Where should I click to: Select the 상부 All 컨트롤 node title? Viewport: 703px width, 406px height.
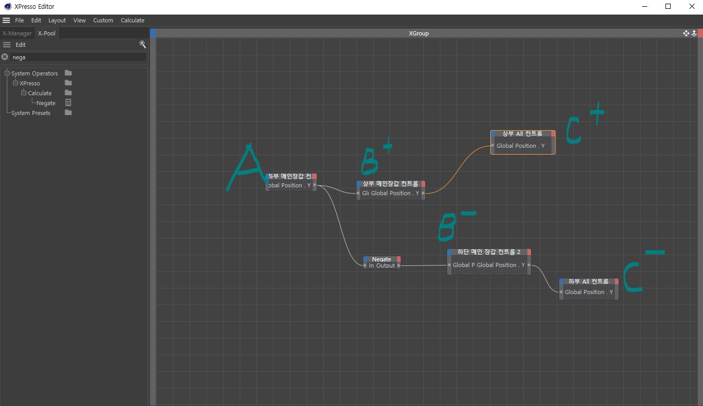point(522,134)
